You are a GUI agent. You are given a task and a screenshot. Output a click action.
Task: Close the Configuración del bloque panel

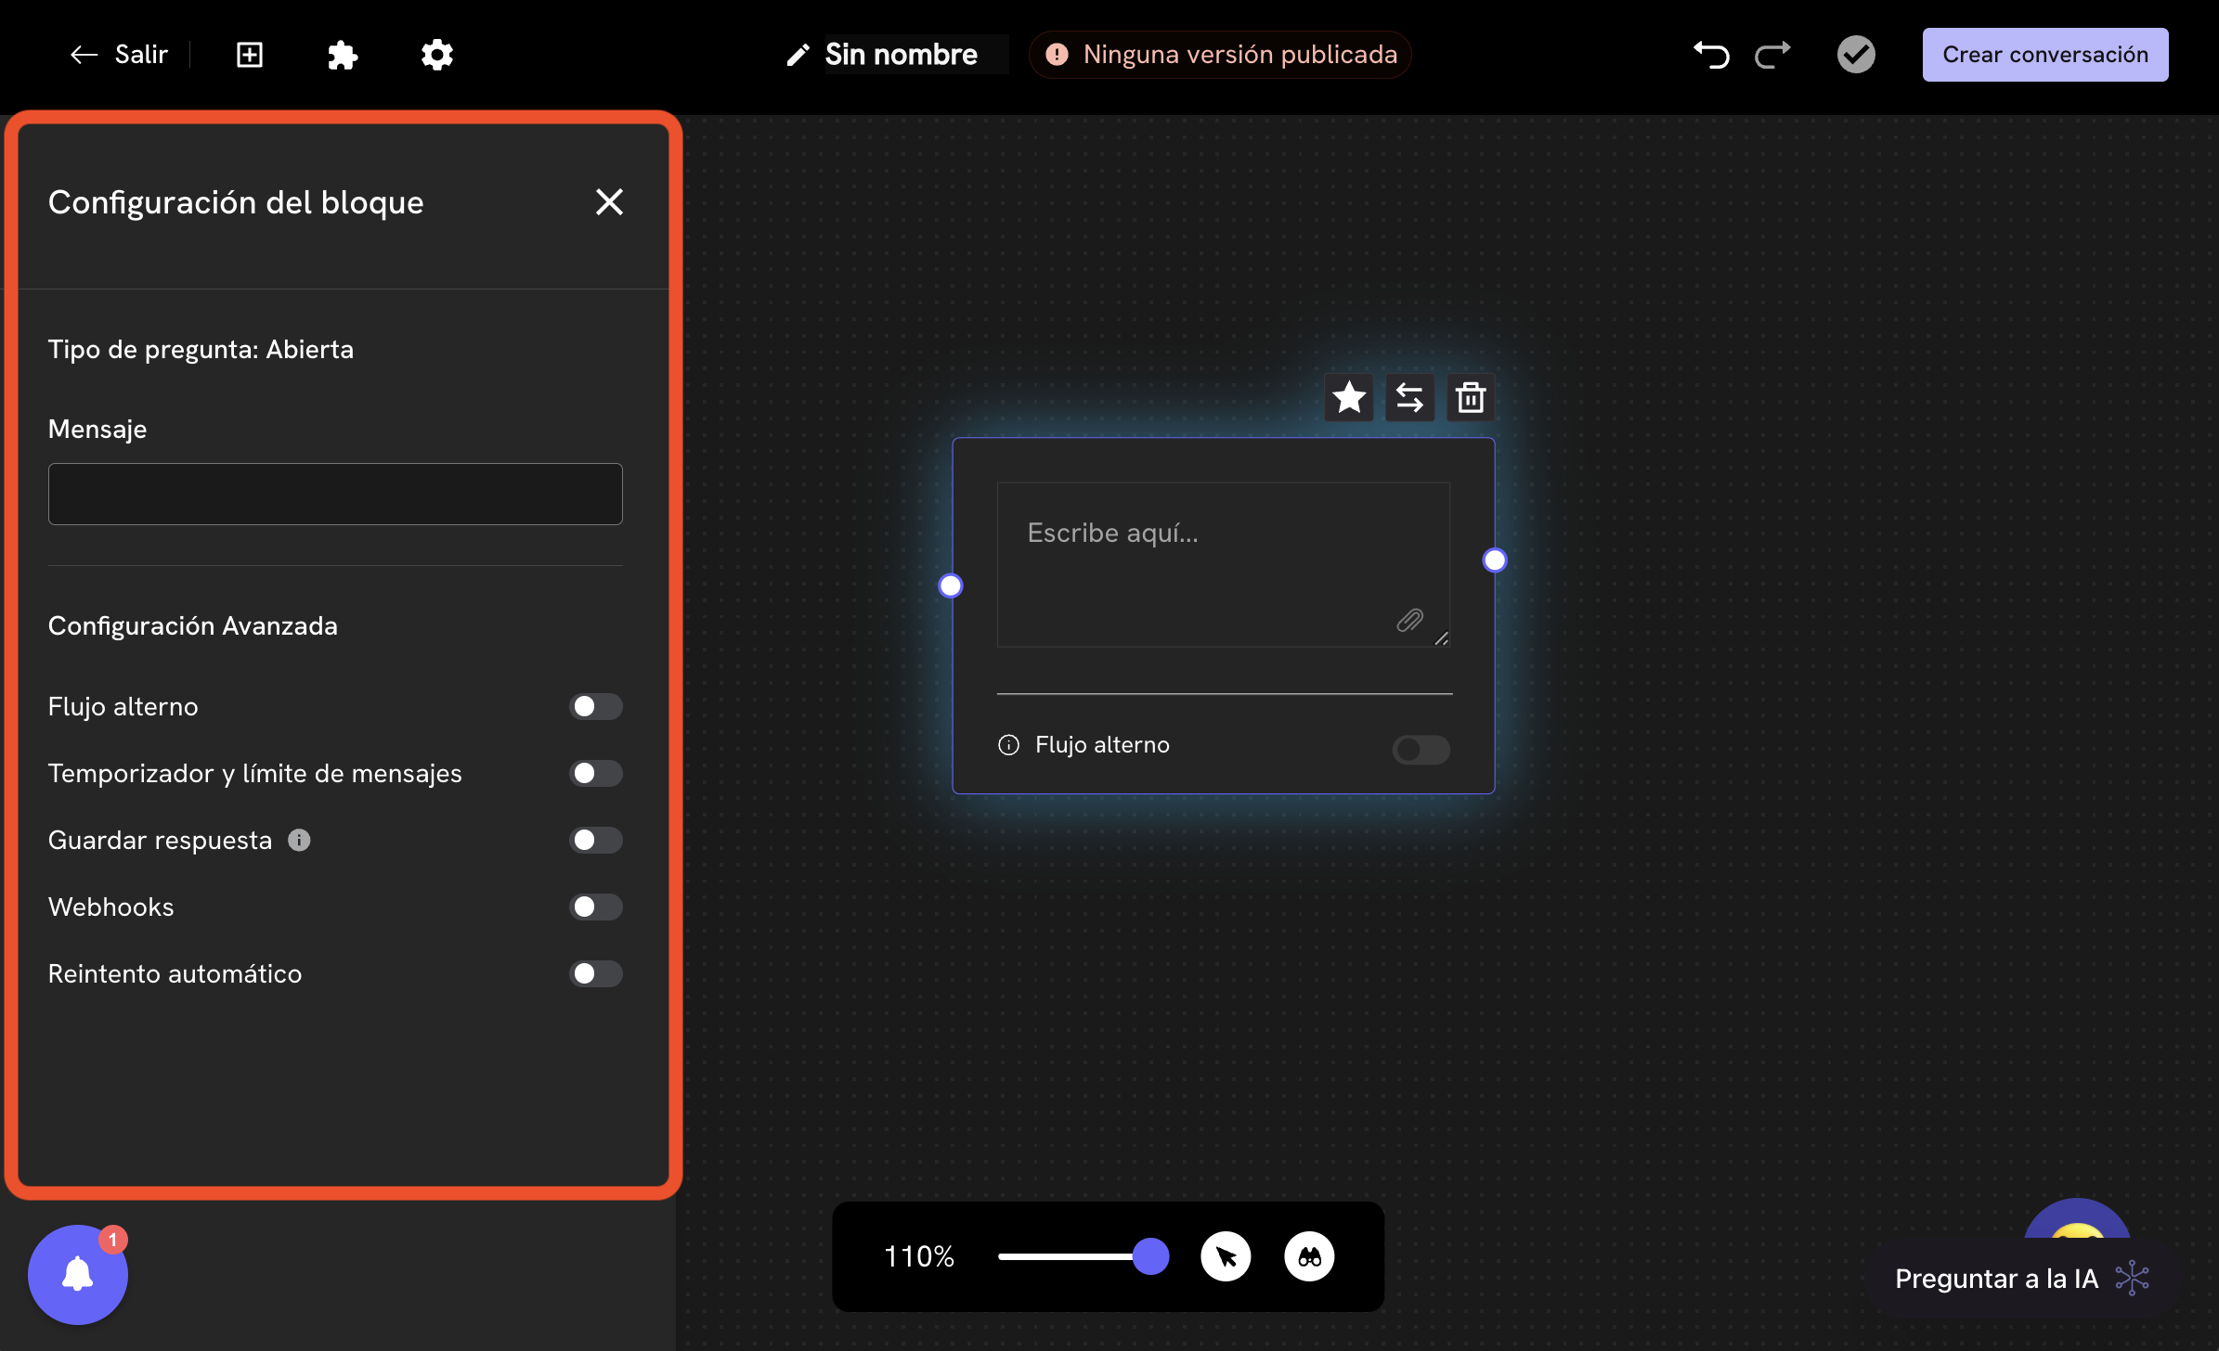click(x=609, y=202)
